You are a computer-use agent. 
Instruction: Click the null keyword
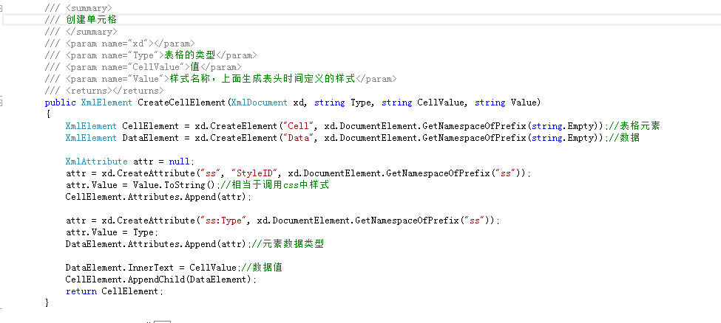179,161
